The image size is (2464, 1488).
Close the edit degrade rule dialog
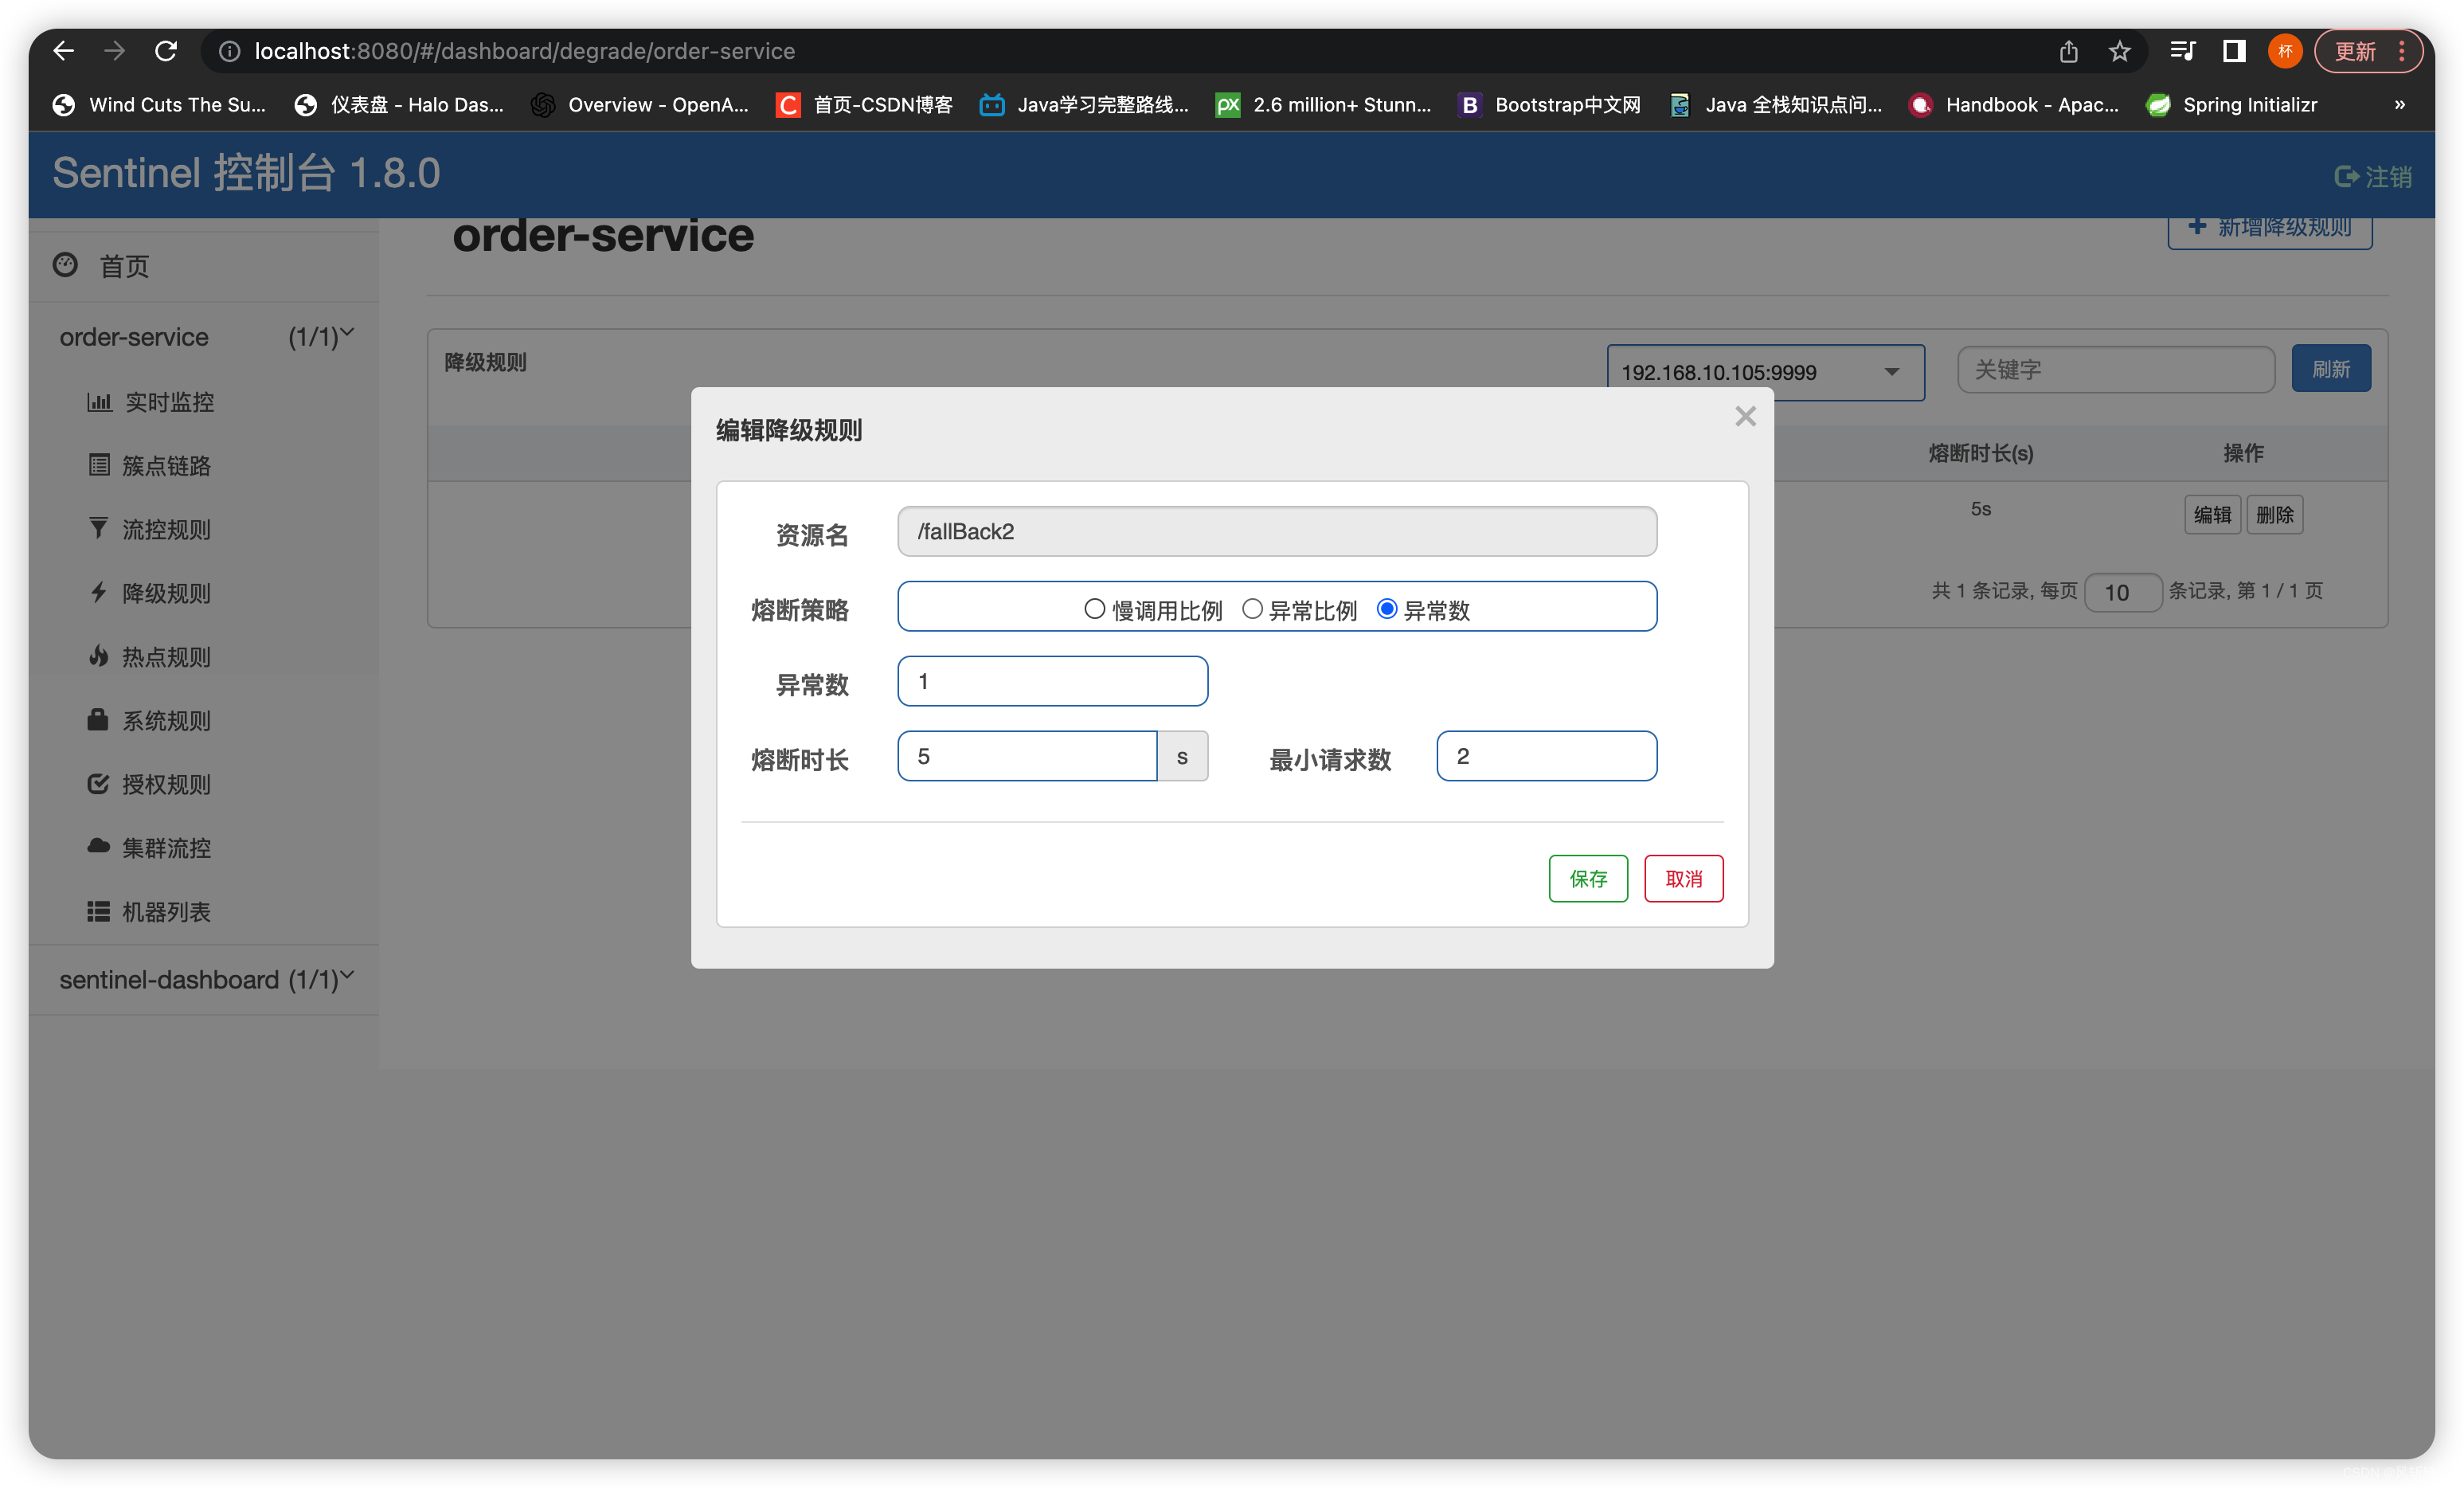pyautogui.click(x=1745, y=416)
